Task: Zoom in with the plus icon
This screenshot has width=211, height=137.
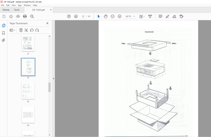Action: tap(120, 17)
